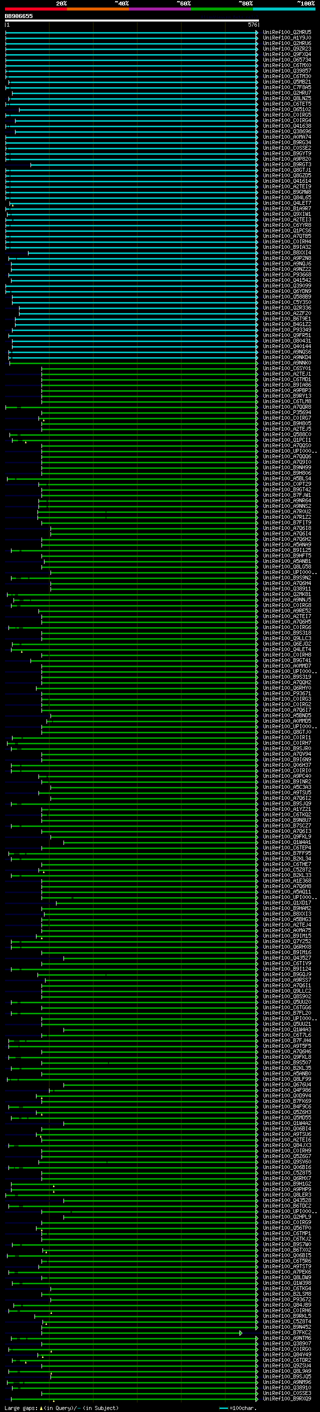Select UniRef100_Q8LG58 label
Viewport: 320px width, 1412px height.
286,567
